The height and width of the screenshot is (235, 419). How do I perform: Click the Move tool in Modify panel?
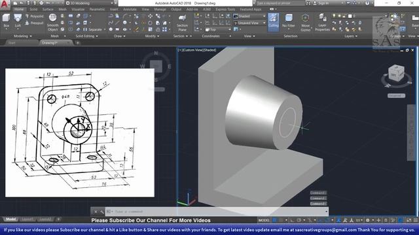coord(150,16)
